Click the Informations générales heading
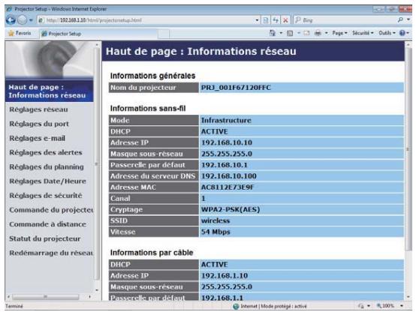416x315 pixels. pyautogui.click(x=152, y=76)
